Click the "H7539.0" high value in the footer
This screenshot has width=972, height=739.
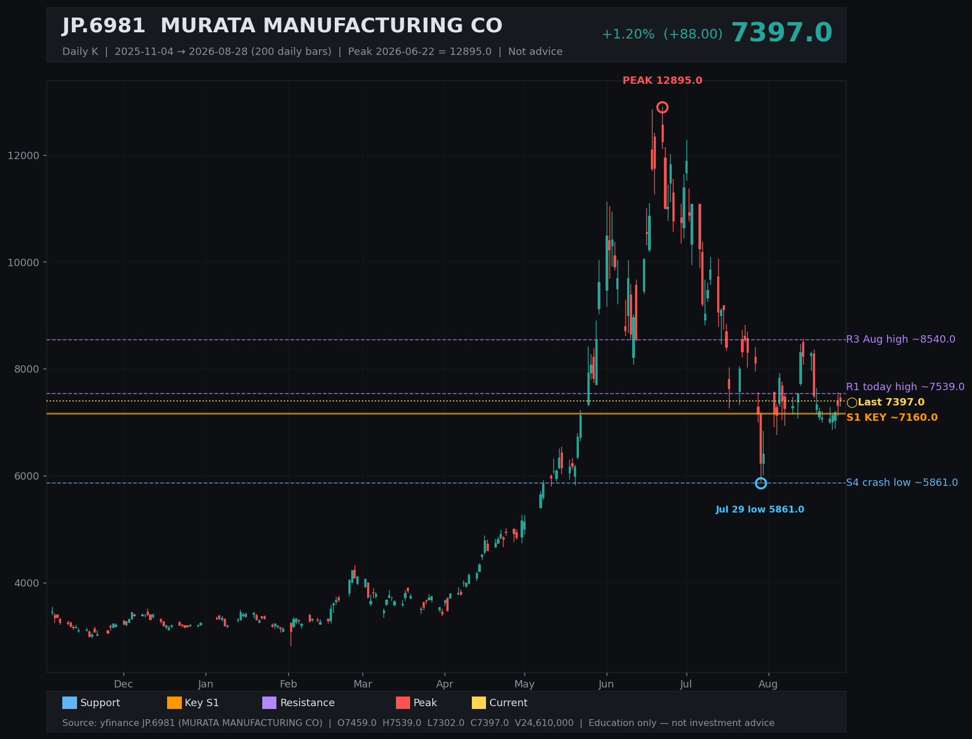(402, 723)
